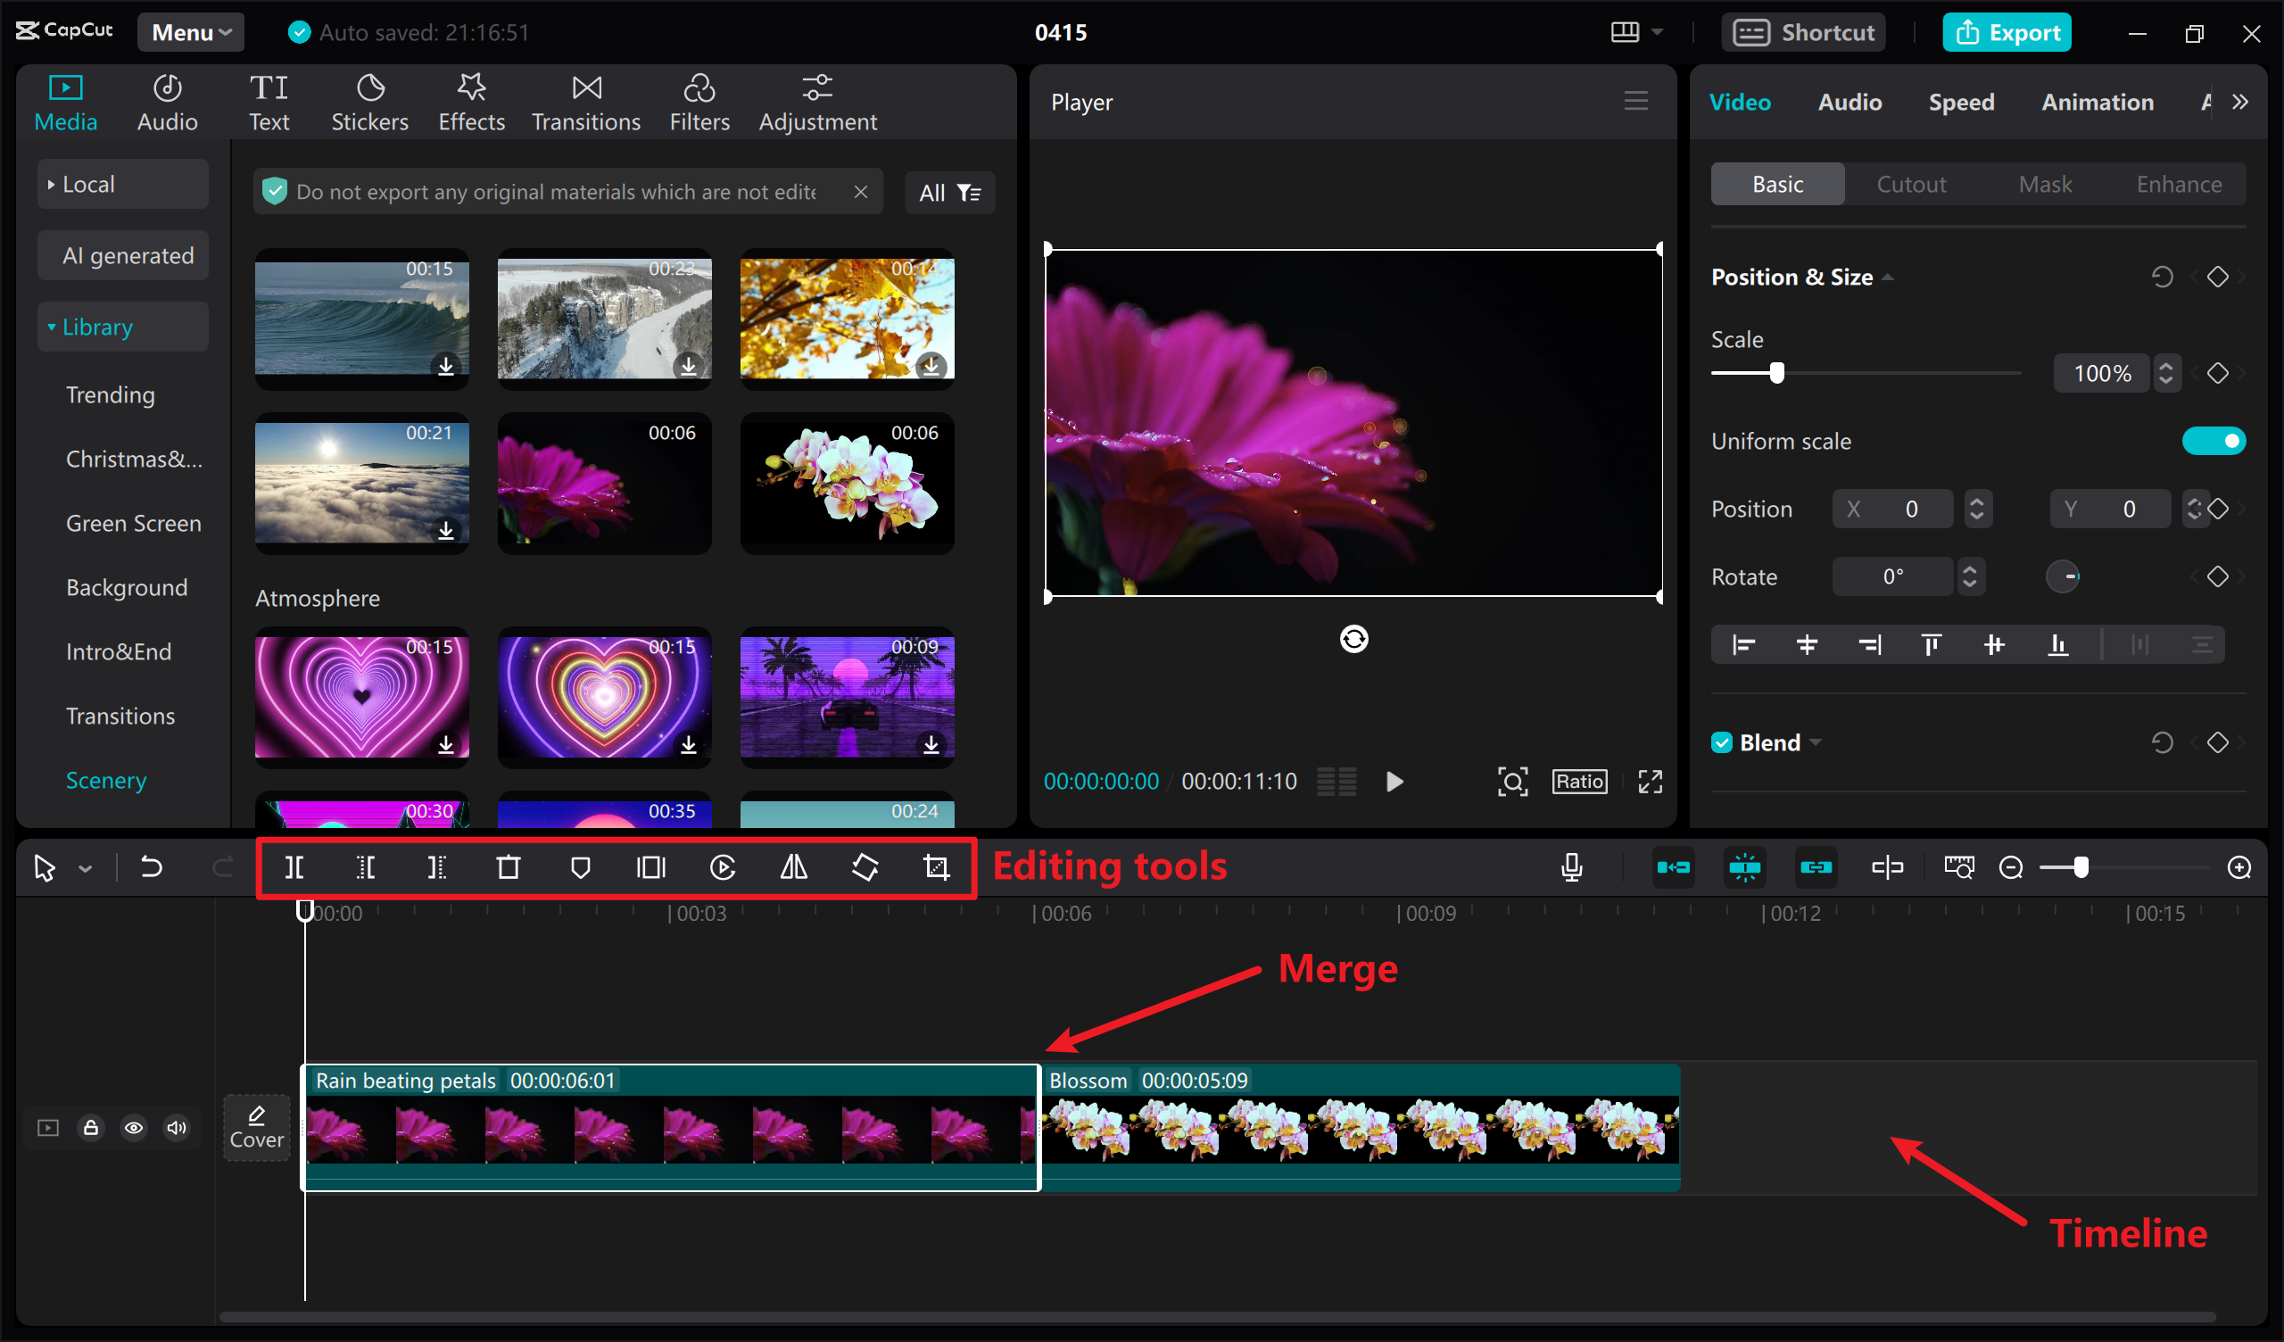Image resolution: width=2284 pixels, height=1342 pixels.
Task: Click the Delete clip tool
Action: coord(509,867)
